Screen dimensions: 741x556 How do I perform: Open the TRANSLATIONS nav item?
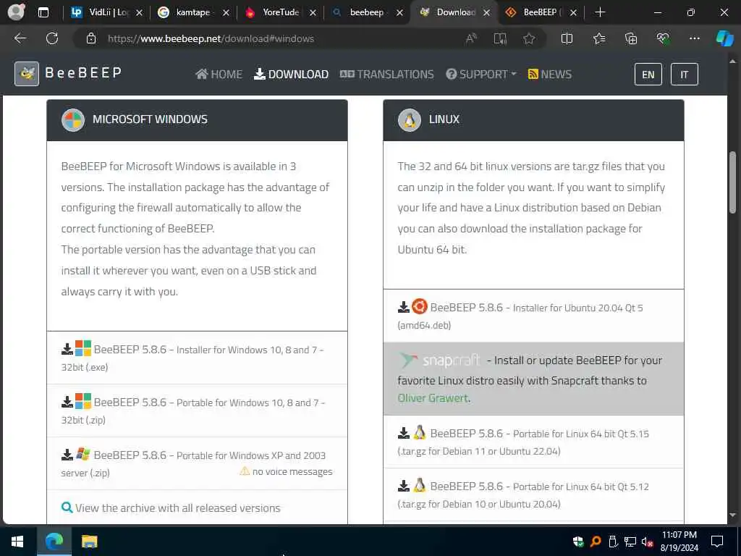tap(386, 75)
